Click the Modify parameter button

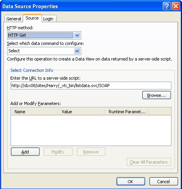58,152
